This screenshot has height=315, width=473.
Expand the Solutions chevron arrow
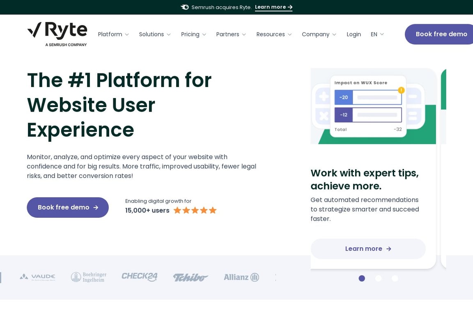(x=169, y=35)
